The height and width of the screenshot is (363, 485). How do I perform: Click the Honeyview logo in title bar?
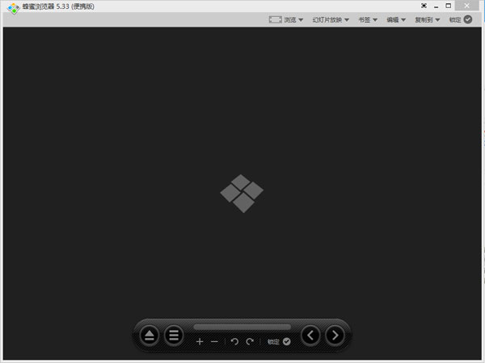pyautogui.click(x=13, y=8)
